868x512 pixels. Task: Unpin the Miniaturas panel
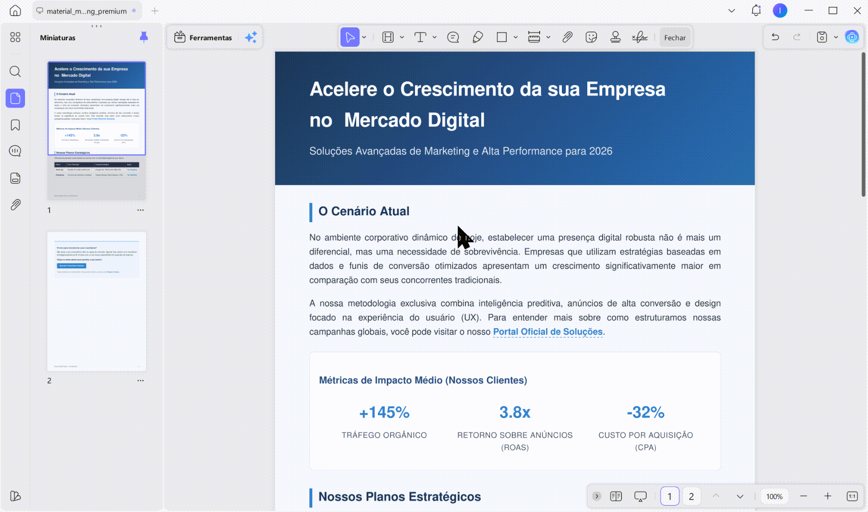[x=144, y=37]
